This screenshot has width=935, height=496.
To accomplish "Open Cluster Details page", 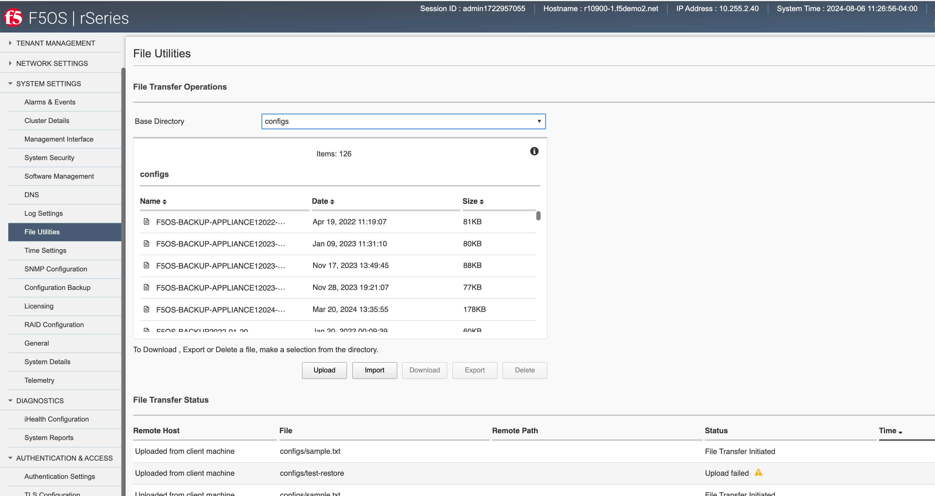I will coord(47,120).
